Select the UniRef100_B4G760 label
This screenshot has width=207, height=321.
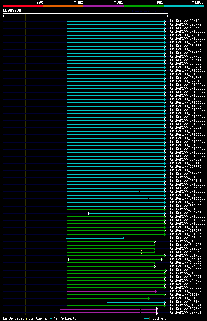[186, 252]
